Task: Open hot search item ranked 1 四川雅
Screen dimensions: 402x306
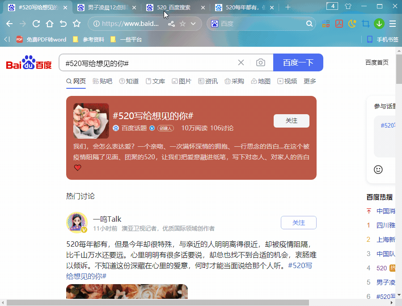Action: pyautogui.click(x=385, y=225)
